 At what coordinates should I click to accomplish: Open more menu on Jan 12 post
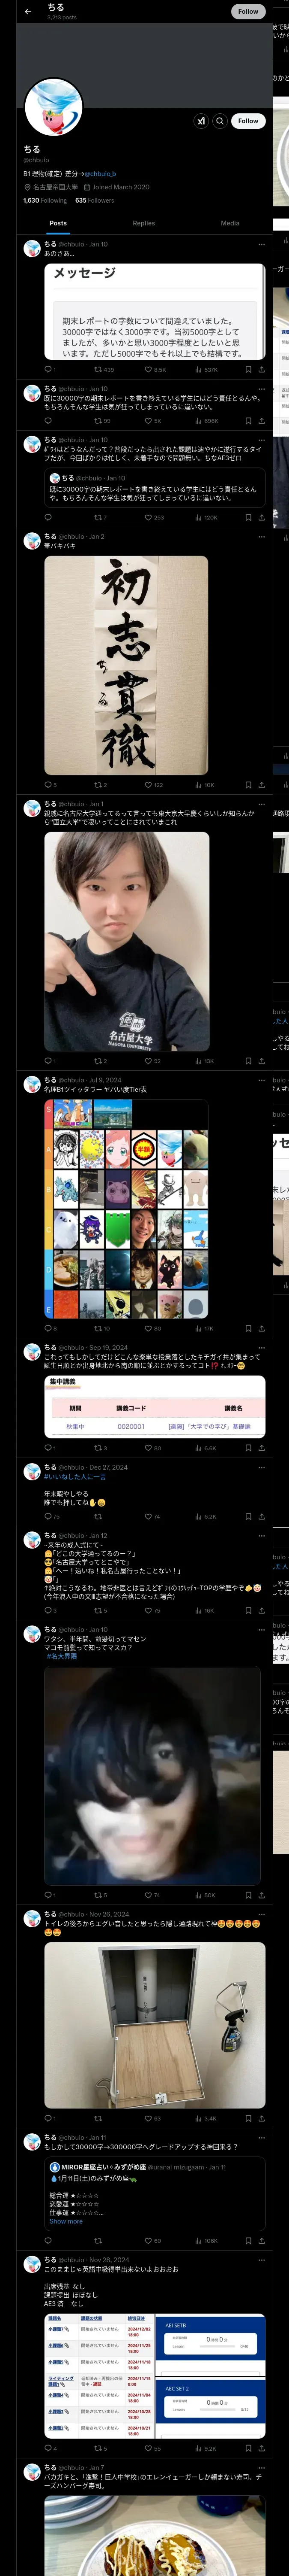click(x=261, y=1536)
